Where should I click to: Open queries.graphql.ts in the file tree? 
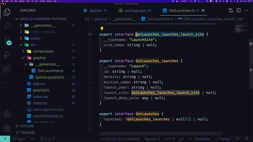50,77
